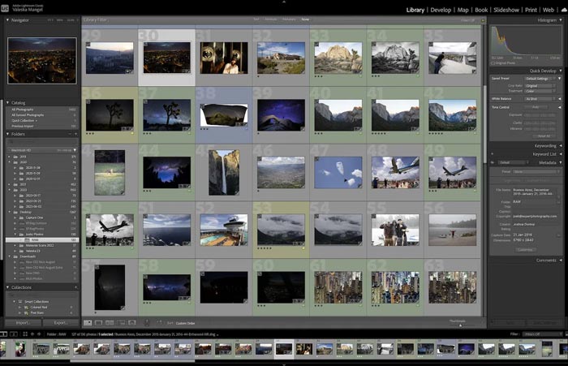Go back with filmstrip left arrow
The height and width of the screenshot is (366, 568).
coord(32,334)
